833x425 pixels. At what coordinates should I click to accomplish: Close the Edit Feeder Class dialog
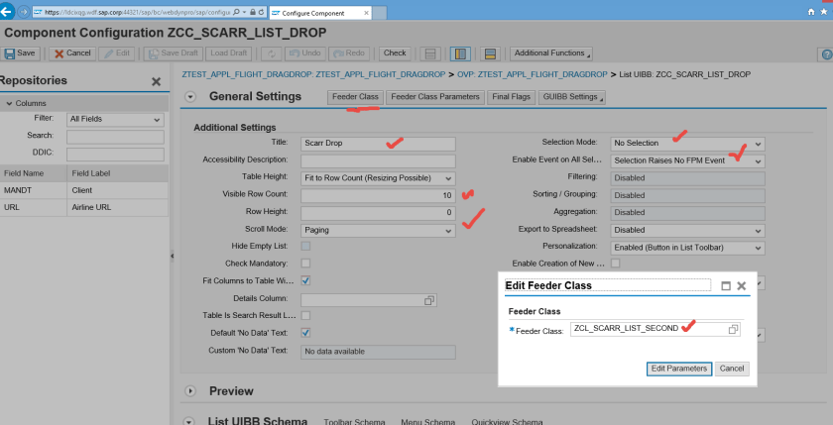[x=742, y=286]
